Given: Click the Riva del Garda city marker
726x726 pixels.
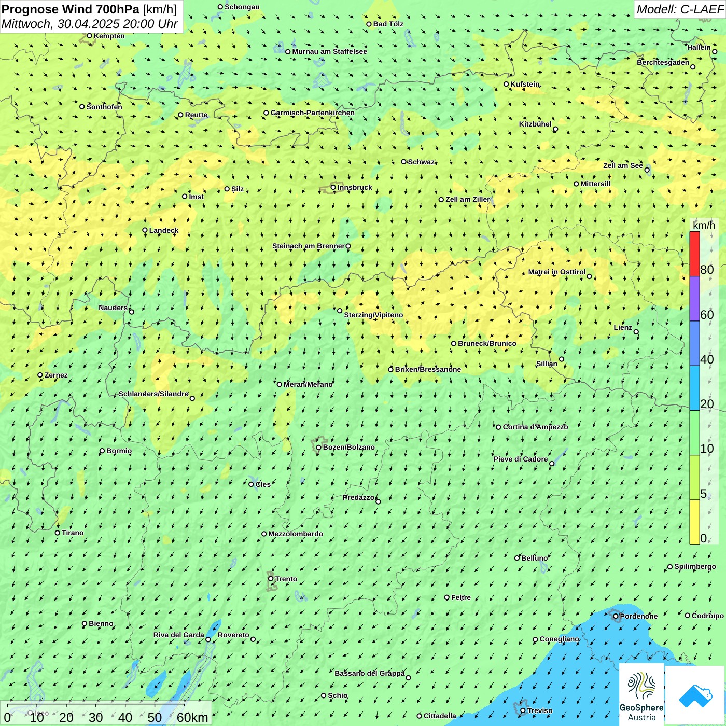Looking at the screenshot, I should tap(208, 639).
